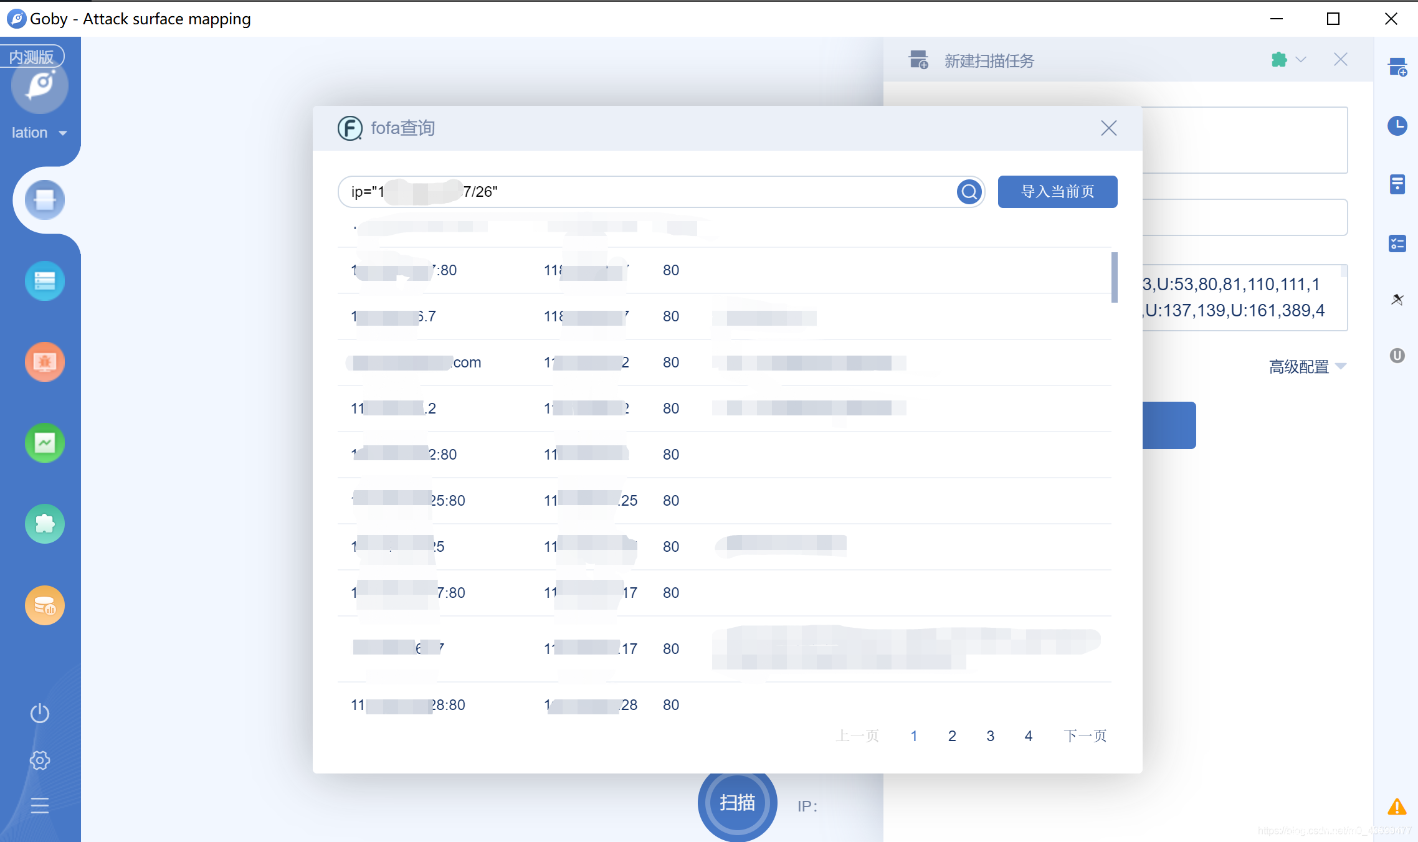Image resolution: width=1418 pixels, height=842 pixels.
Task: Click the scan monitor icon in sidebar
Action: (x=44, y=200)
